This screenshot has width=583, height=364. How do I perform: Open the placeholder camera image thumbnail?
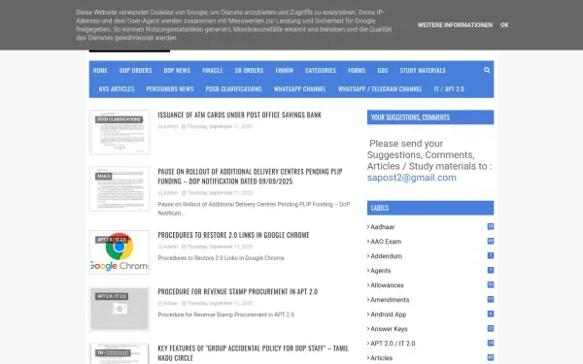click(x=120, y=309)
